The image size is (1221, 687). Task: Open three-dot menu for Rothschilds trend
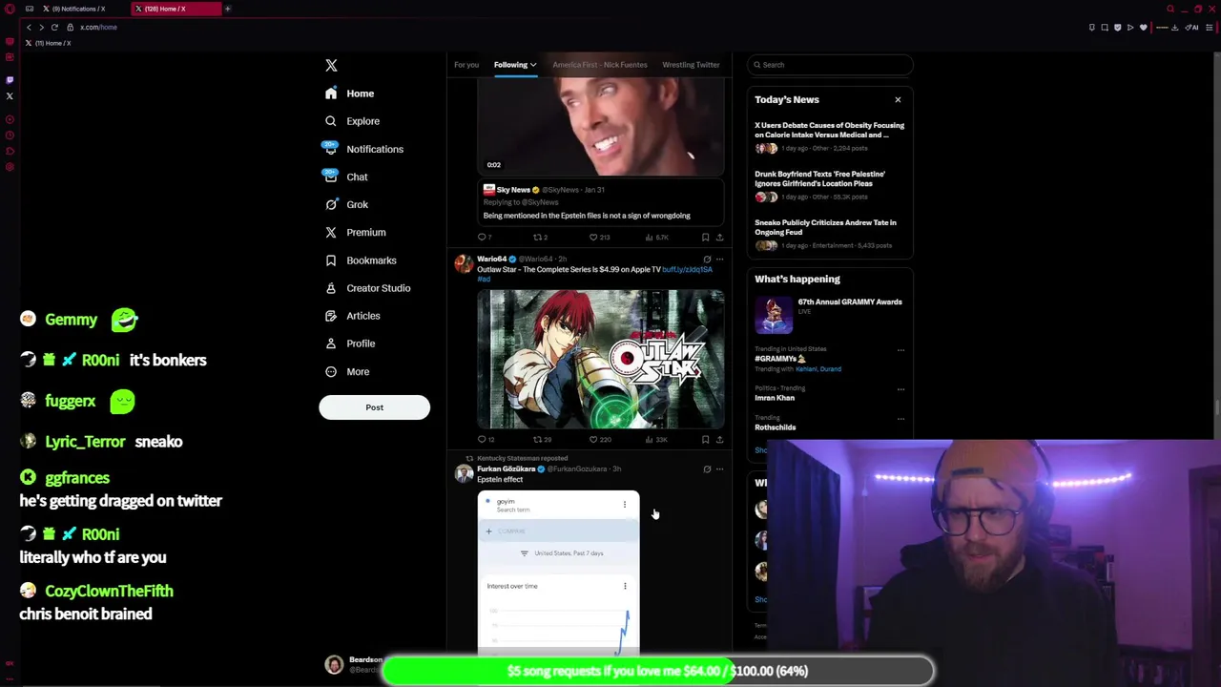tap(900, 419)
